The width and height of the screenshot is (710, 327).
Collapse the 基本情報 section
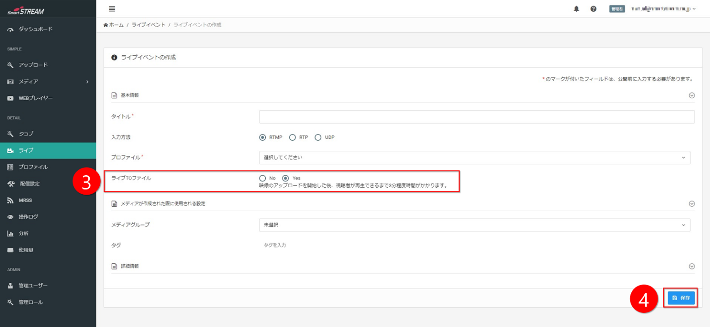click(x=692, y=95)
